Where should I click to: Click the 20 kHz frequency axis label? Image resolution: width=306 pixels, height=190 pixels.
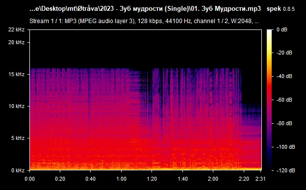click(16, 42)
